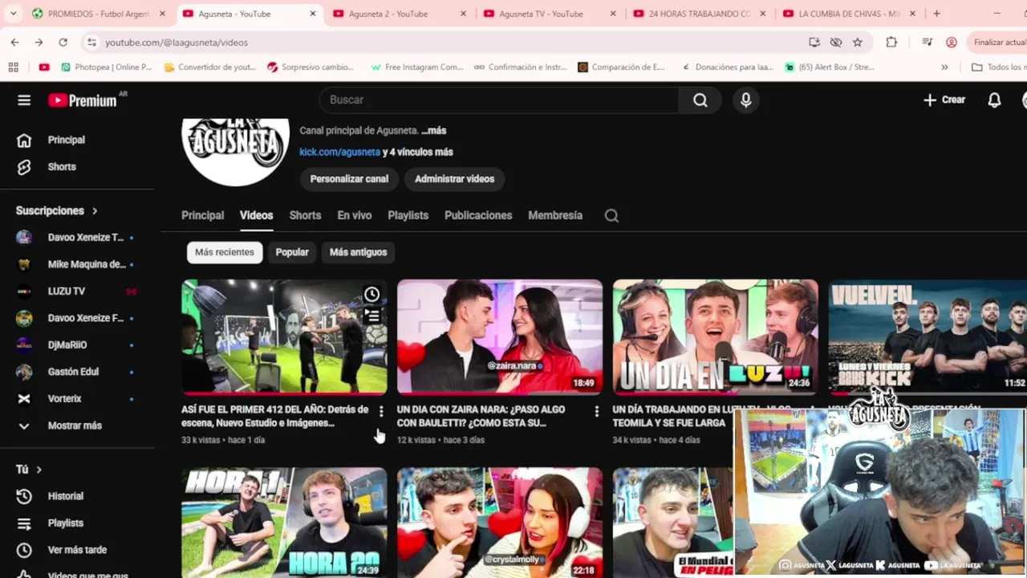Open Ver más tarde list
1027x578 pixels.
pyautogui.click(x=77, y=550)
